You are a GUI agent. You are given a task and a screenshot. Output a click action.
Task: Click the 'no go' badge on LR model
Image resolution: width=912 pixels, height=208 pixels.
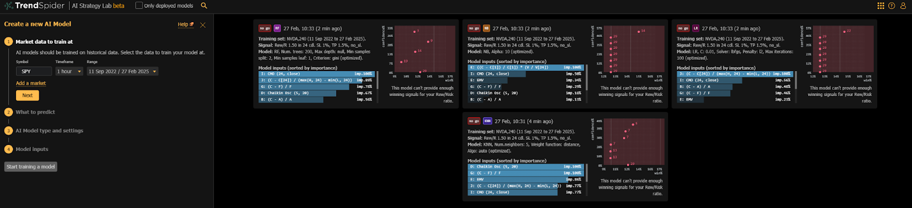point(683,28)
